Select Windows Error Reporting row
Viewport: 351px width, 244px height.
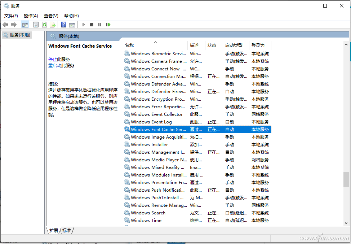(197, 106)
